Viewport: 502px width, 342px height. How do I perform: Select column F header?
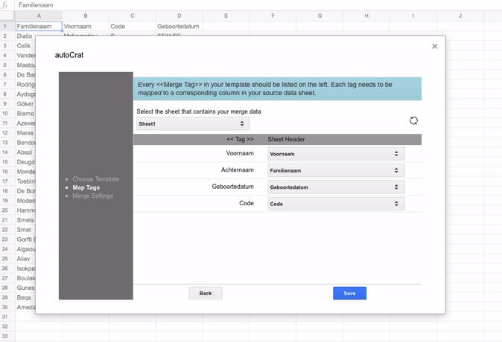[273, 16]
